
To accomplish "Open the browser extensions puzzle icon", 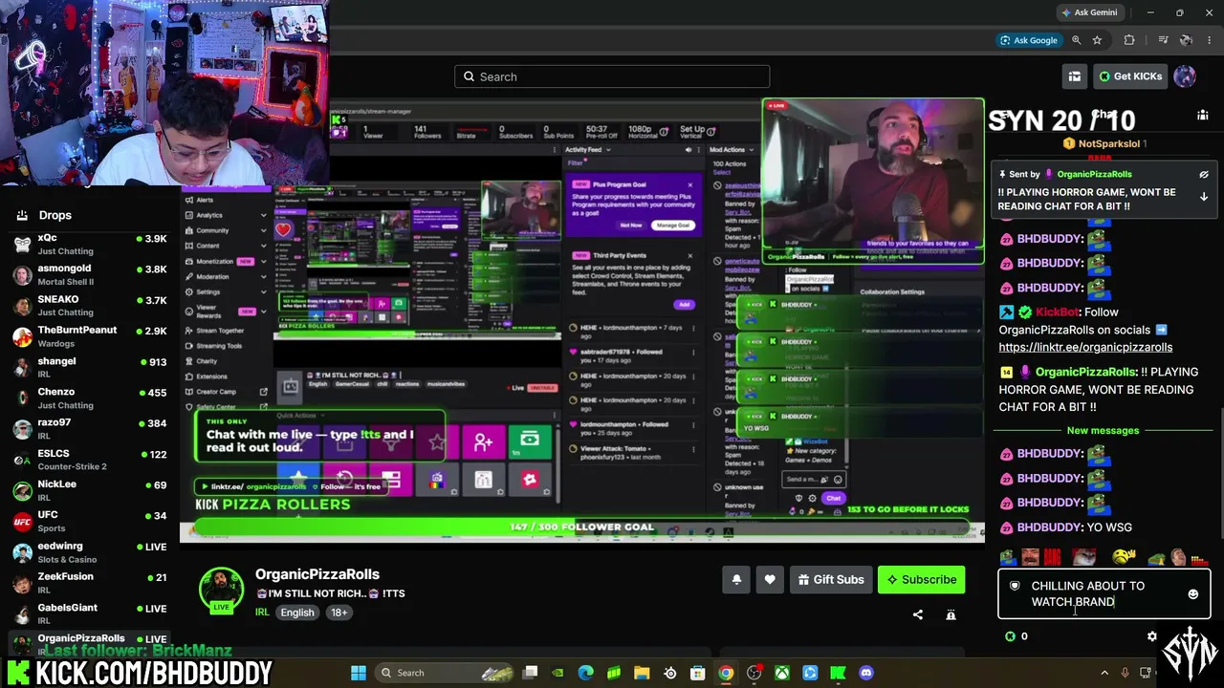I will pos(1129,40).
